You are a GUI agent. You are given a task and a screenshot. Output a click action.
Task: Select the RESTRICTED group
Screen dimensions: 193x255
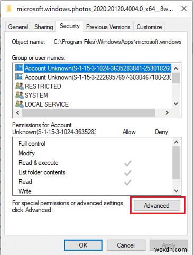[x=43, y=86]
